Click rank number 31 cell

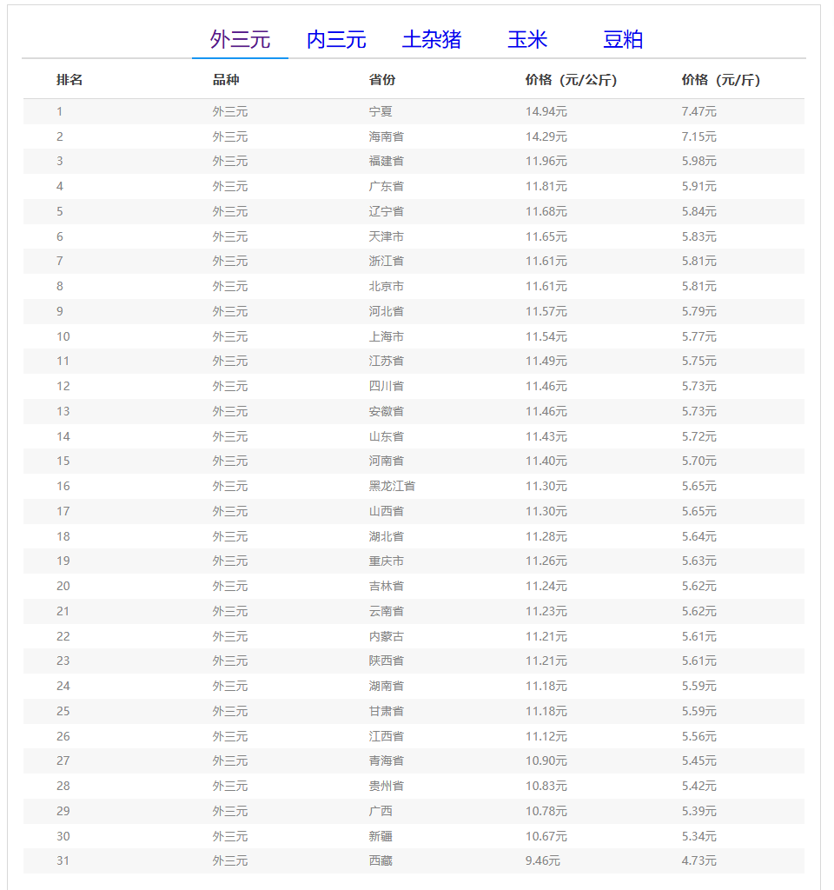[x=63, y=860]
